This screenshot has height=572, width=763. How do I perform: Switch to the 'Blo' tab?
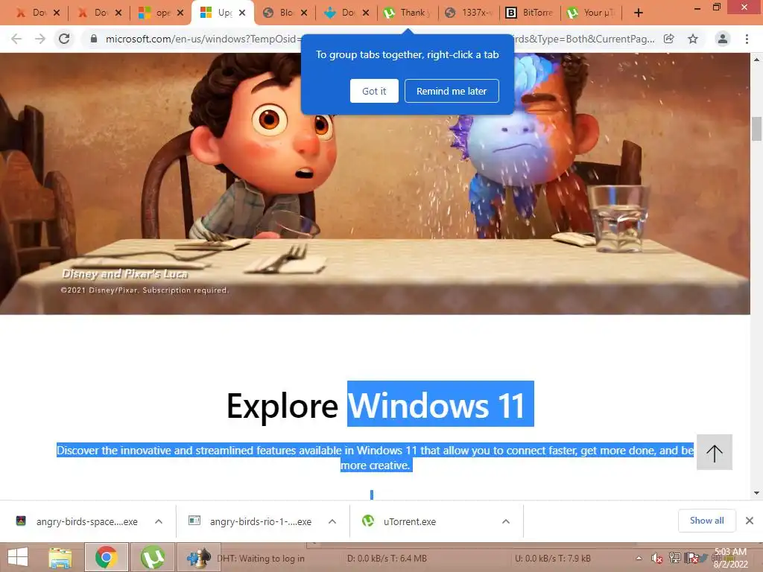pyautogui.click(x=280, y=13)
